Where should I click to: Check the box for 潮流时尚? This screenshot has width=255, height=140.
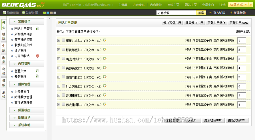coord(63,58)
